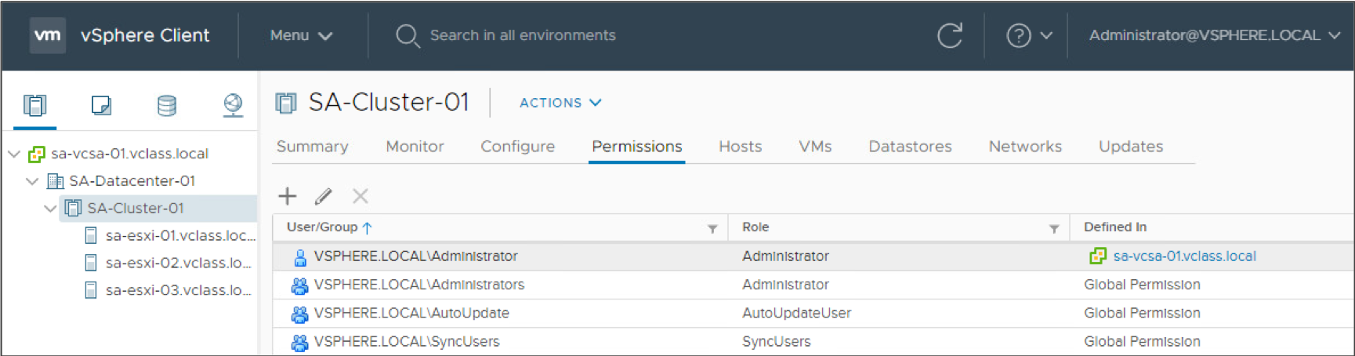Follow the sa-vcsa-01.vclass.local Defined In link
The image size is (1355, 356).
tap(1184, 256)
